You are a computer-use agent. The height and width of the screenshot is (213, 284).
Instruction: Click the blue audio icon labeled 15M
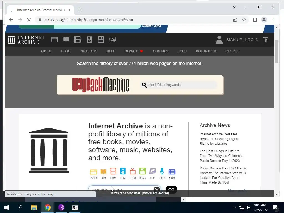(123, 171)
